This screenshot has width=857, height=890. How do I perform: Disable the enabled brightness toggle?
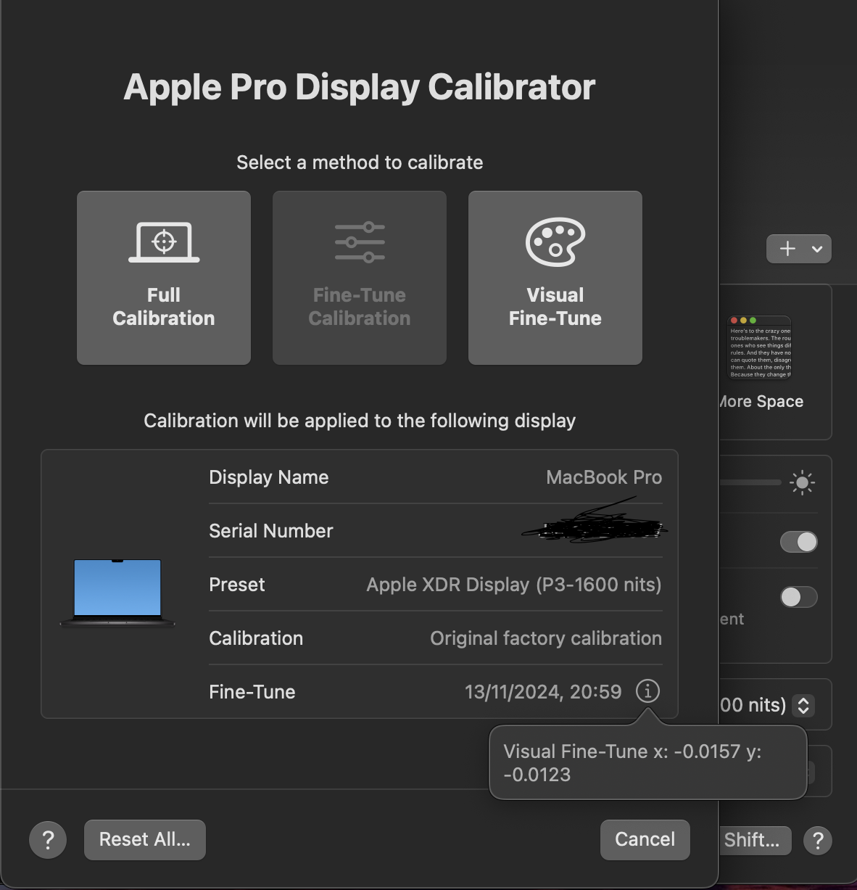click(x=798, y=542)
